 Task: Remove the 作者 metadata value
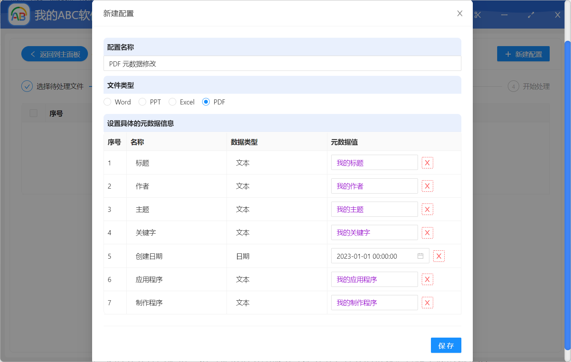click(x=427, y=186)
